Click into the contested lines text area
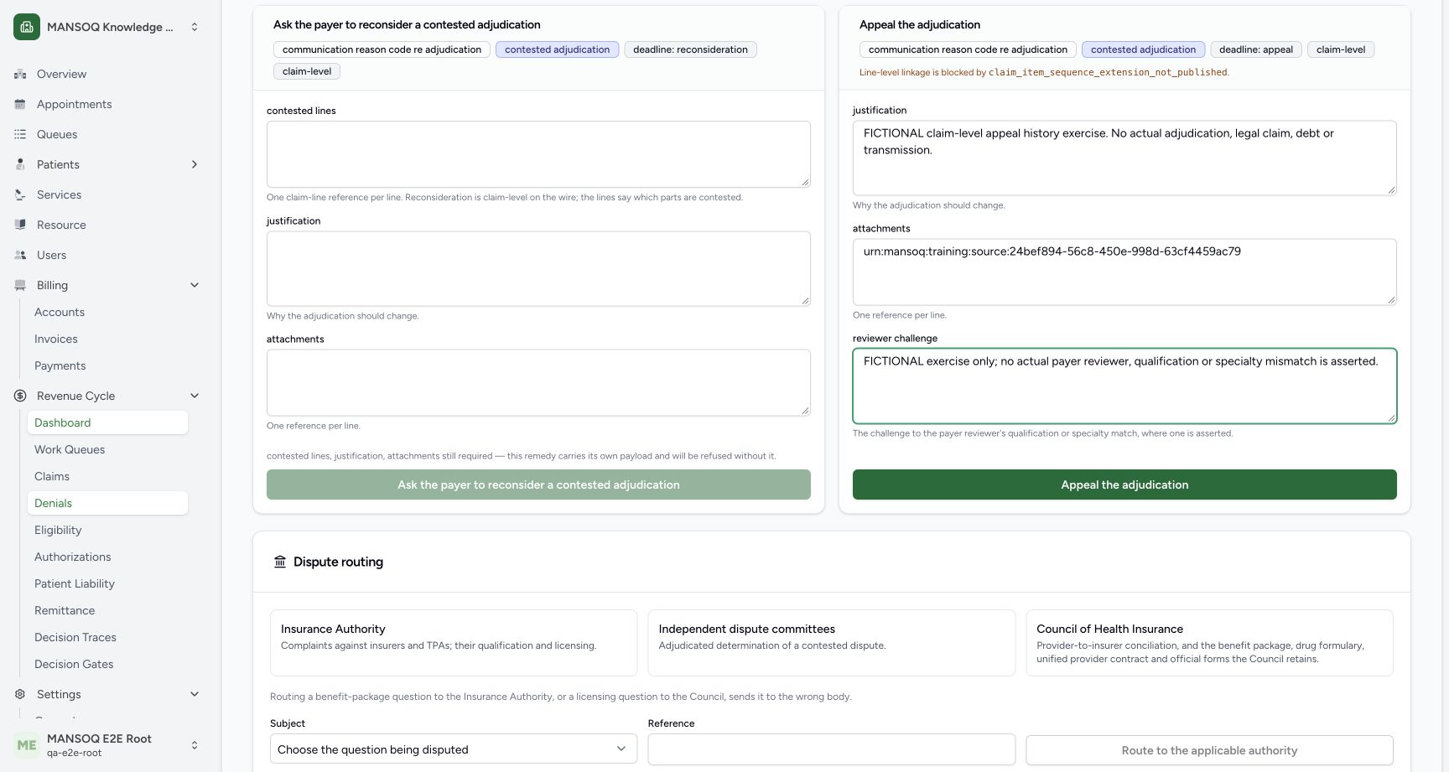 [x=538, y=154]
